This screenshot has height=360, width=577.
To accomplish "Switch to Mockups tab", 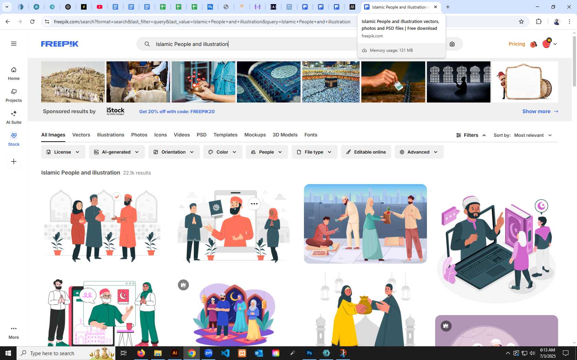I will point(255,135).
